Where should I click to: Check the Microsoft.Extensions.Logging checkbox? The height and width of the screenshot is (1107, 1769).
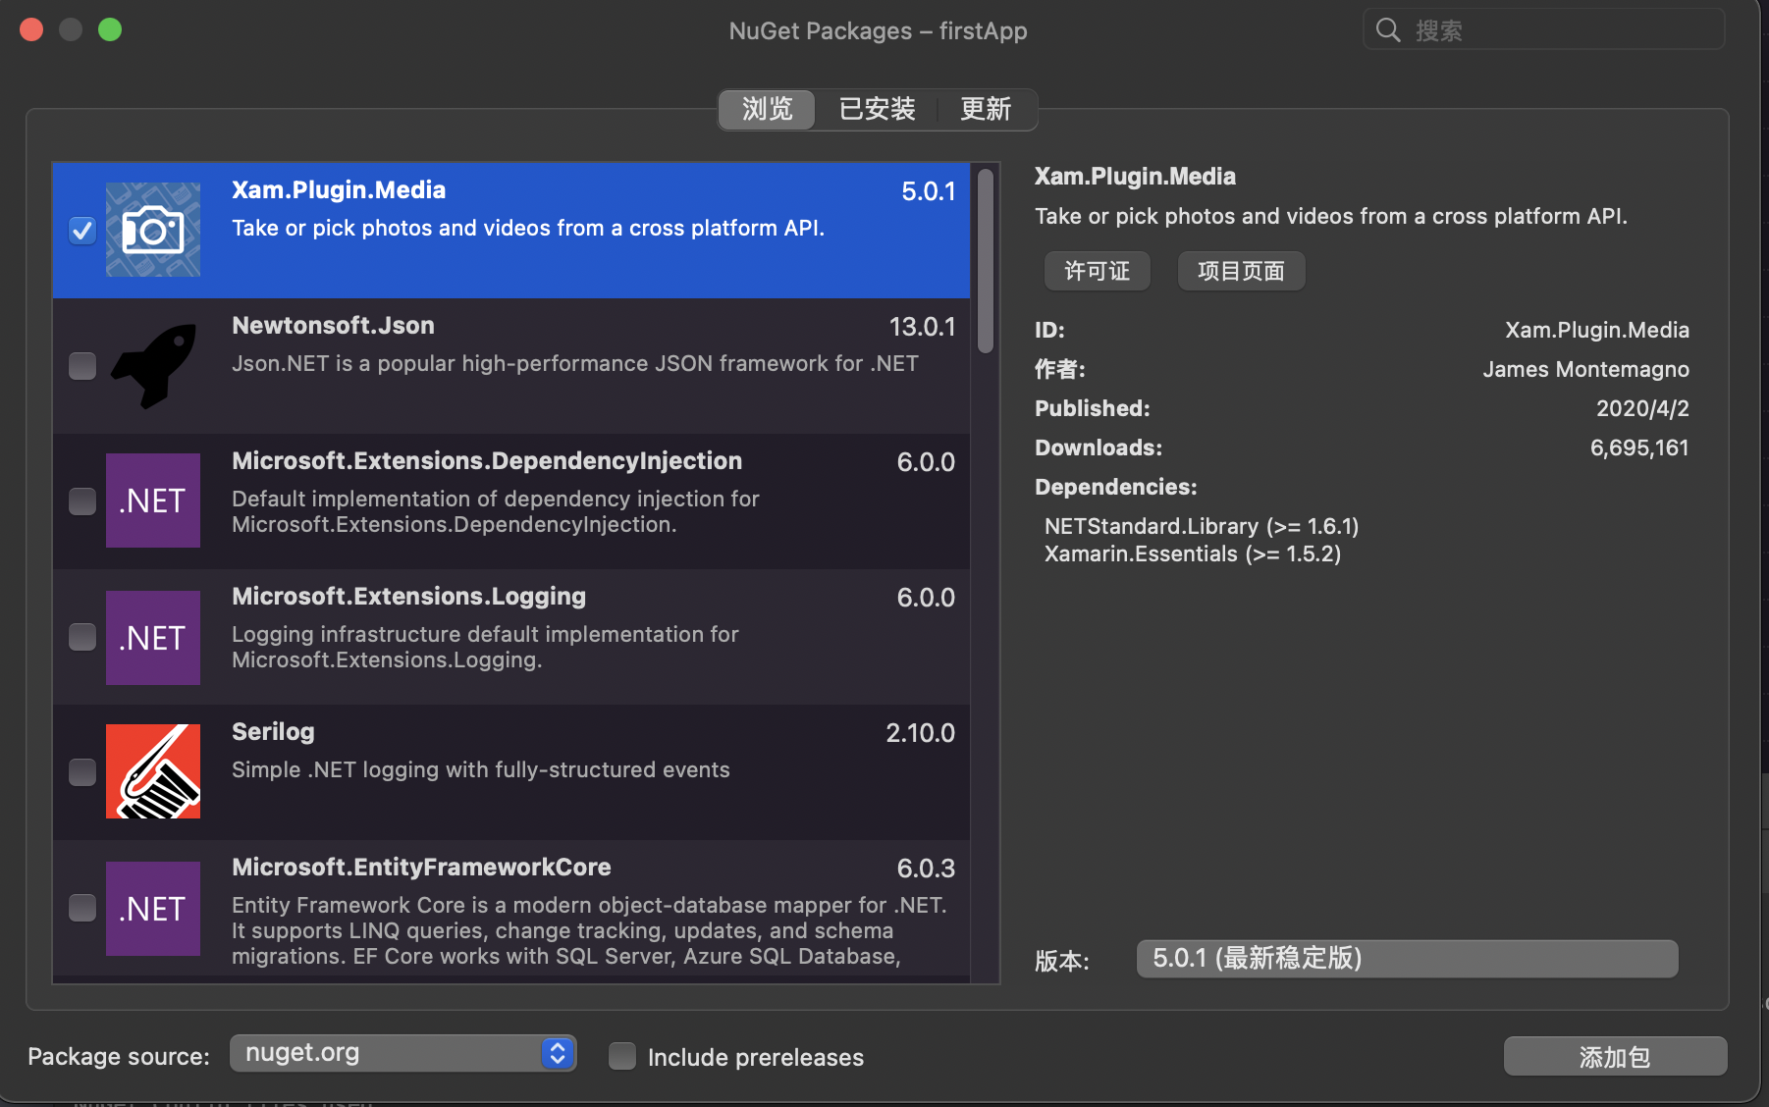click(82, 637)
